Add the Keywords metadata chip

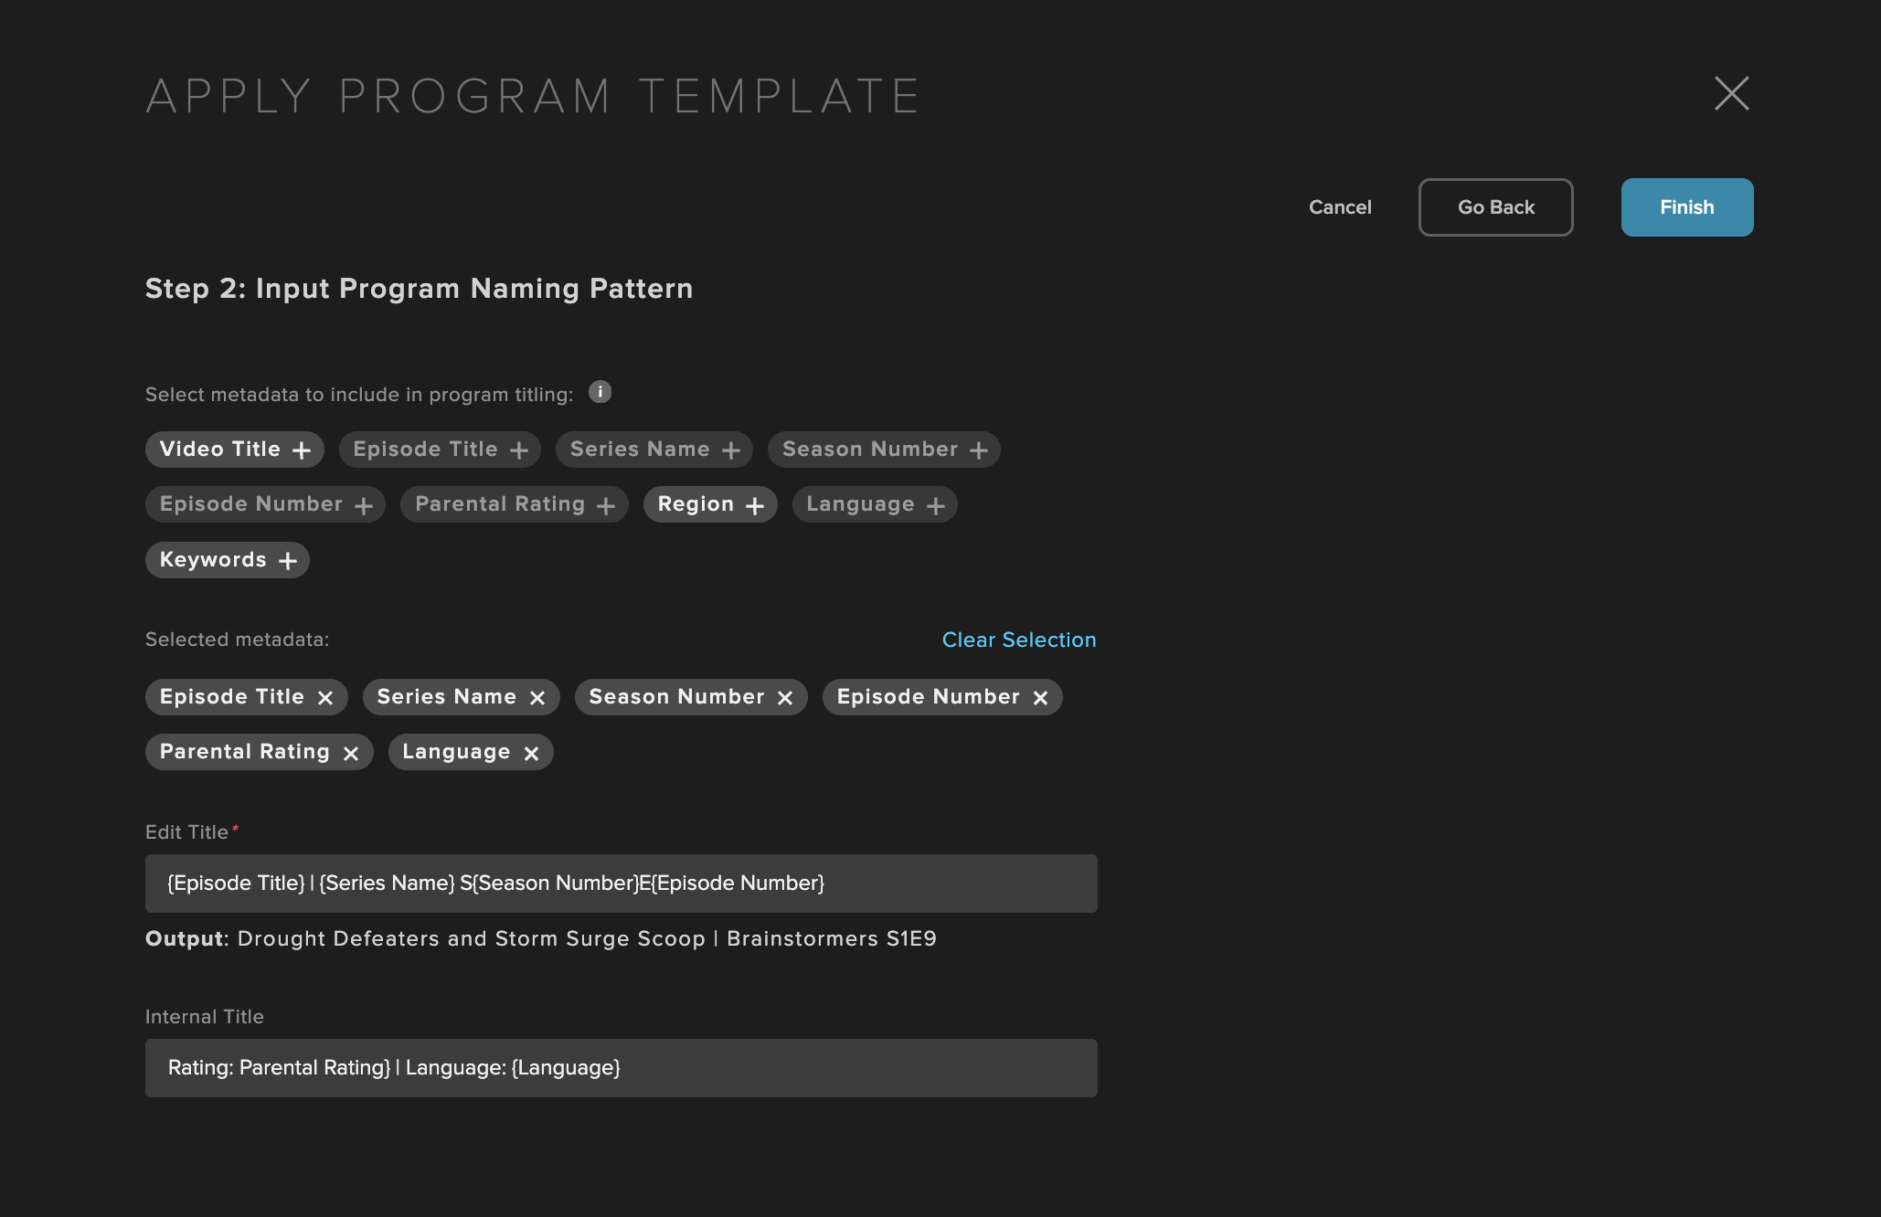click(x=228, y=560)
